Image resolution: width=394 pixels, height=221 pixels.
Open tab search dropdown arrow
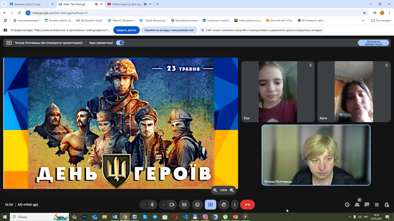point(4,4)
